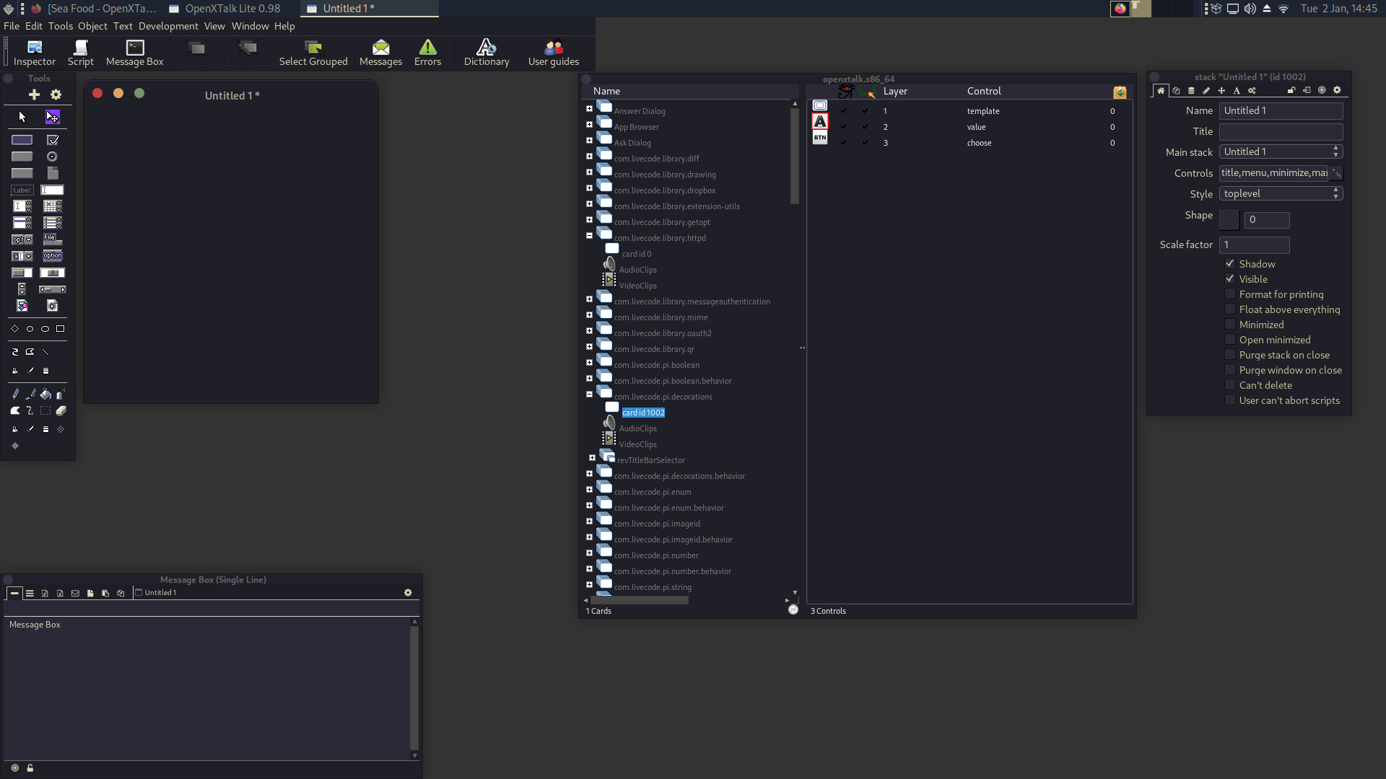The width and height of the screenshot is (1386, 779).
Task: Expand com.livecode.pi.enum stack
Action: pos(589,490)
